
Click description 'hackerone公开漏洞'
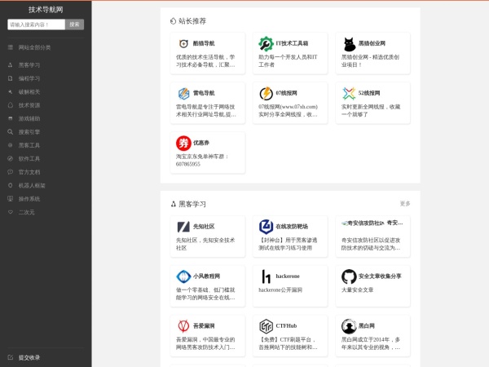[x=280, y=290]
